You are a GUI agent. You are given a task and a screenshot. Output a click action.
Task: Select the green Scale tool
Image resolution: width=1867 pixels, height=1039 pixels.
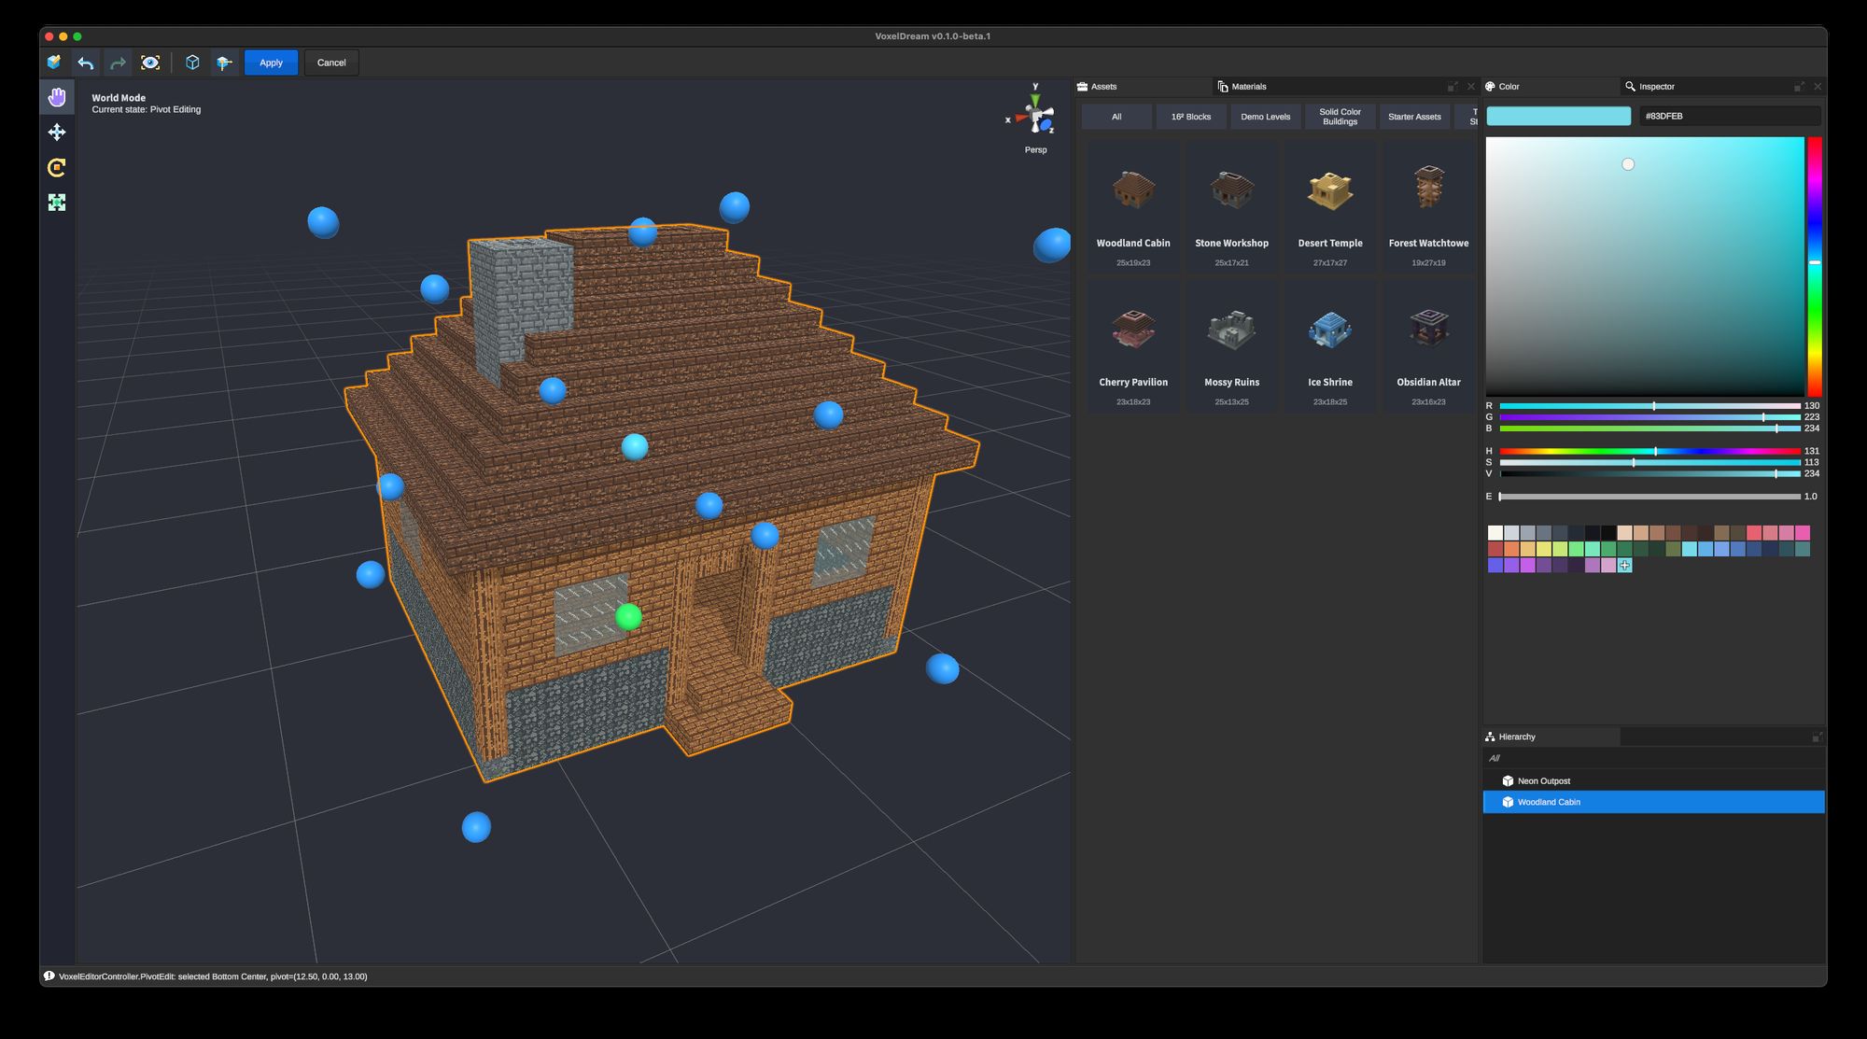click(57, 203)
